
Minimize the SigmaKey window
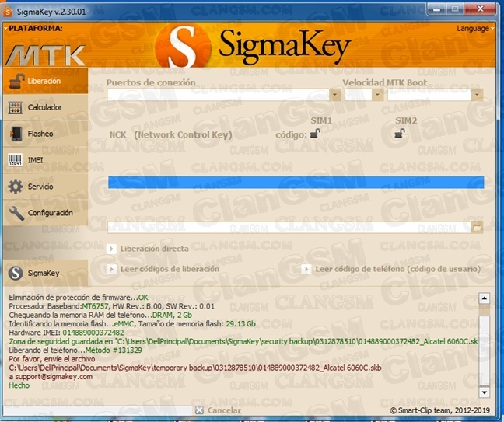point(437,9)
